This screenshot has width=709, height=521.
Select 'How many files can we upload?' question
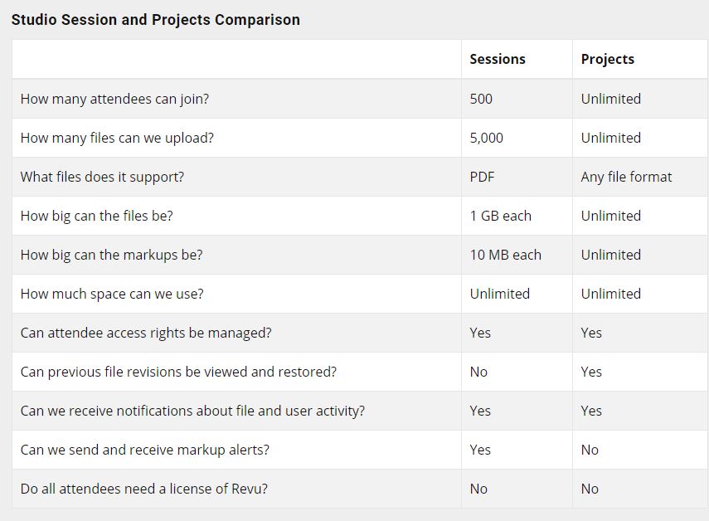tap(117, 138)
